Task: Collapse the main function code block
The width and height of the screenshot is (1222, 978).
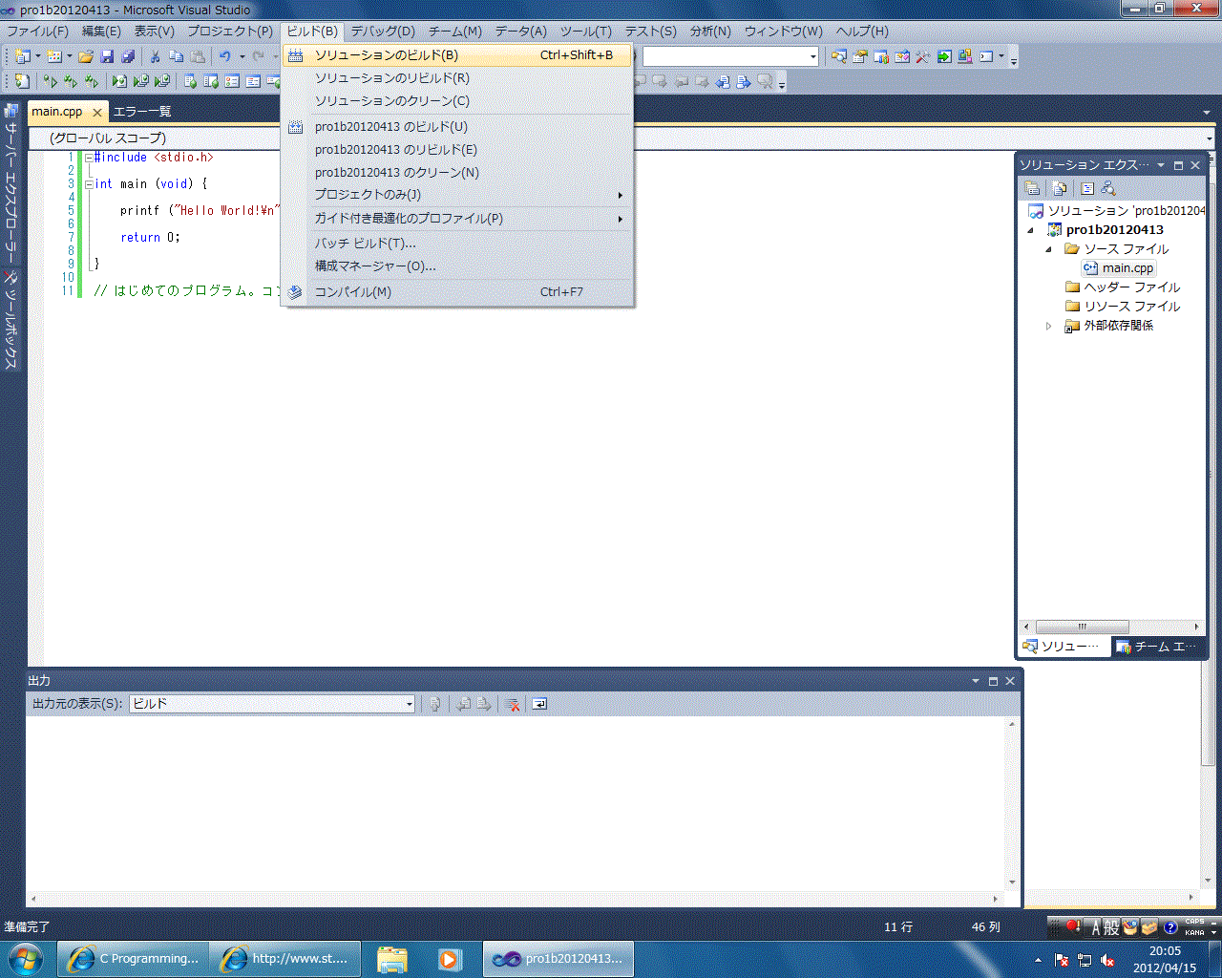Action: pyautogui.click(x=89, y=183)
